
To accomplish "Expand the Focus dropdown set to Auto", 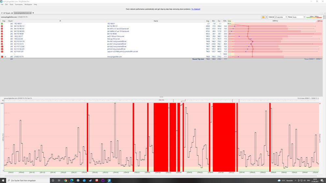I will click(x=299, y=17).
